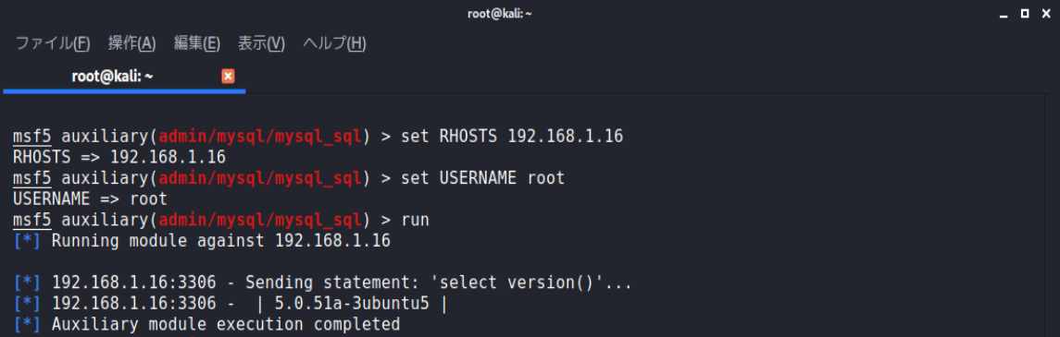Click the 'USERNAME => root' output line

[90, 199]
